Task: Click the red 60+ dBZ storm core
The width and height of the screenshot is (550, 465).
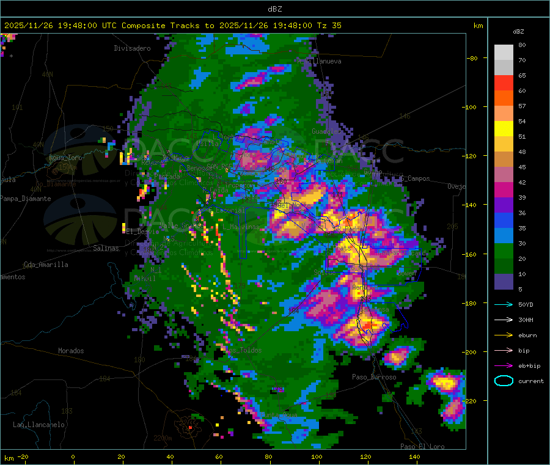Action: click(367, 326)
